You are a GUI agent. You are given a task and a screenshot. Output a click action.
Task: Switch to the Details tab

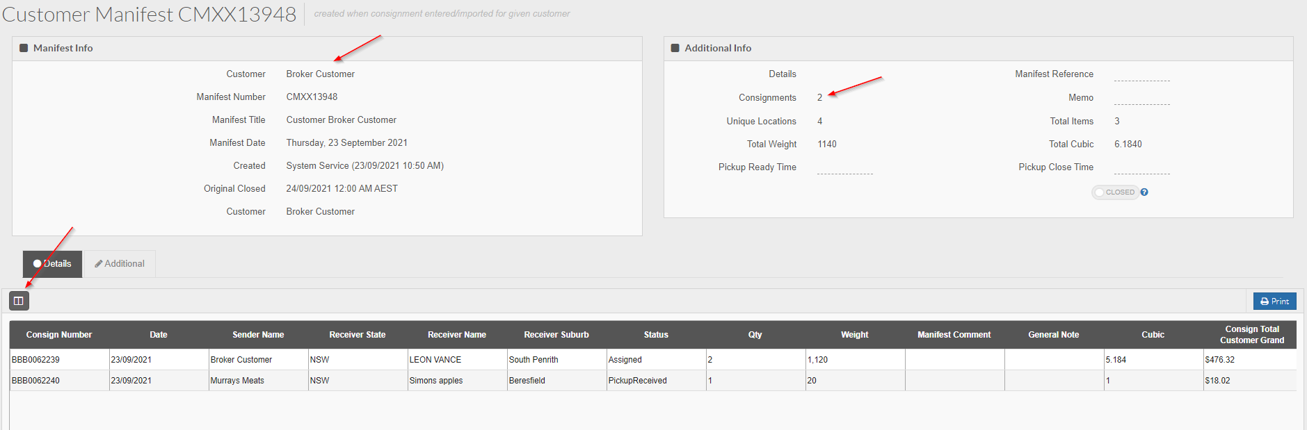coord(53,264)
